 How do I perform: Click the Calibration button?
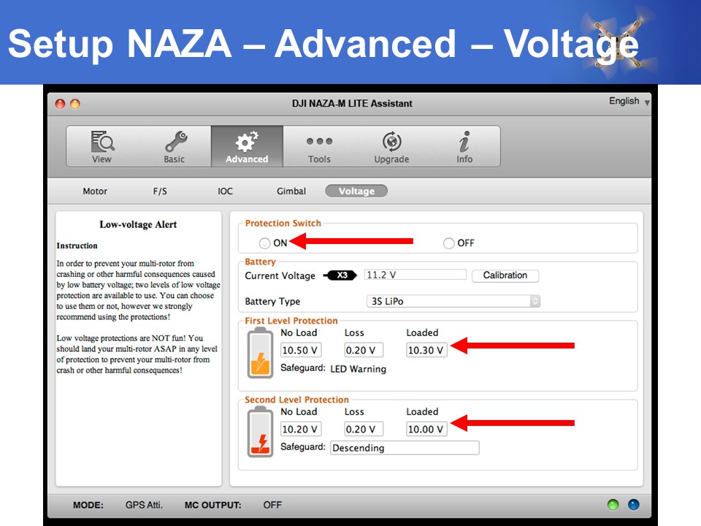coord(505,275)
